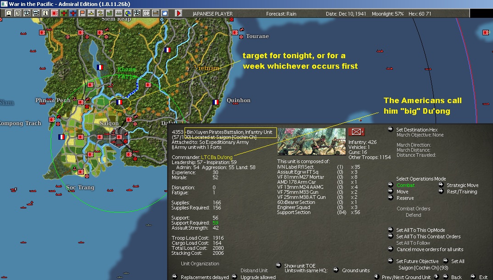Select Reserve operations mode

tap(405, 198)
